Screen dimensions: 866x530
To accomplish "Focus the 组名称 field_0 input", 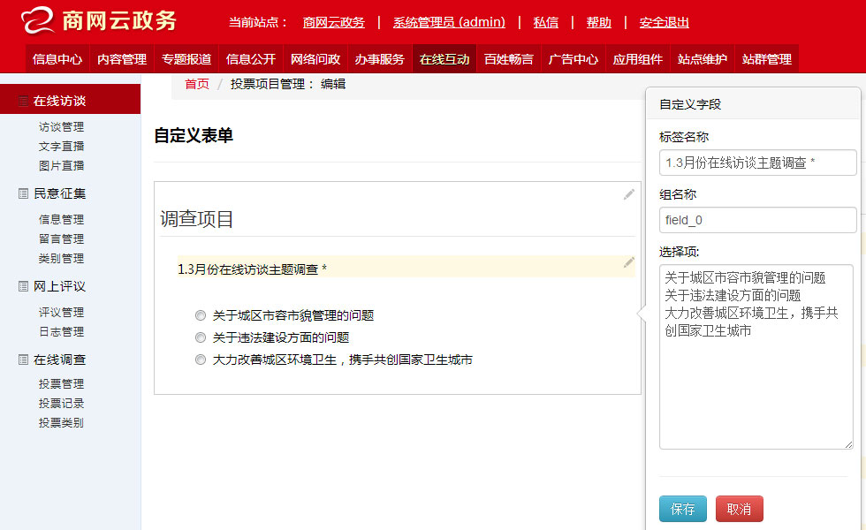I will click(x=758, y=220).
